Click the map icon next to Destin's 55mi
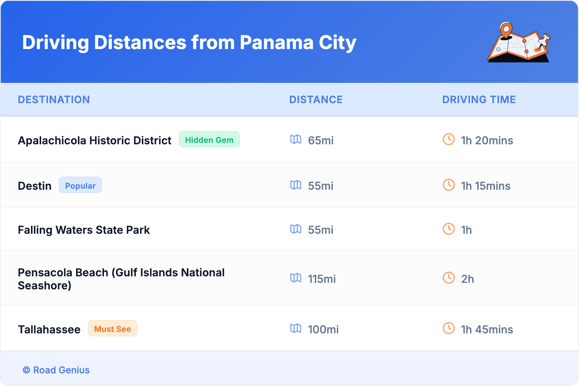 tap(296, 185)
